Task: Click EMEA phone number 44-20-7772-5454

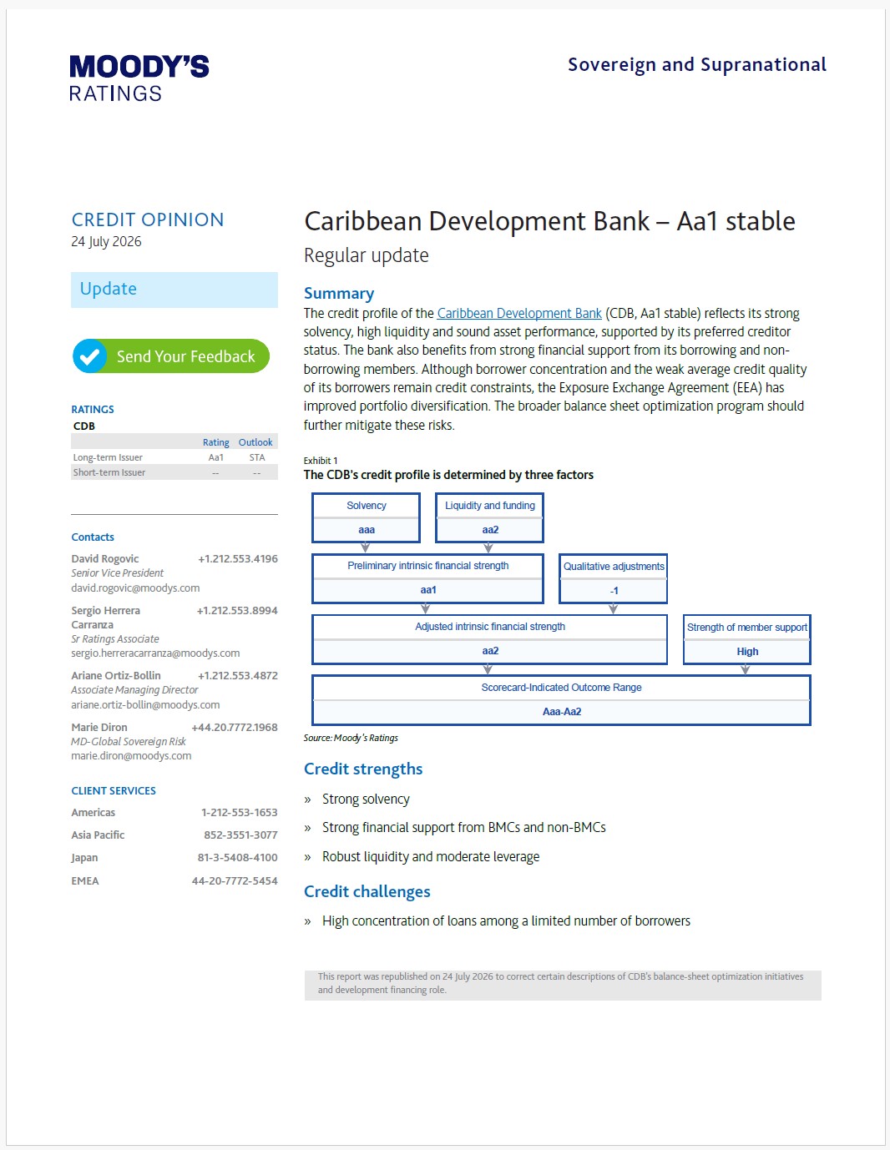Action: tap(235, 881)
